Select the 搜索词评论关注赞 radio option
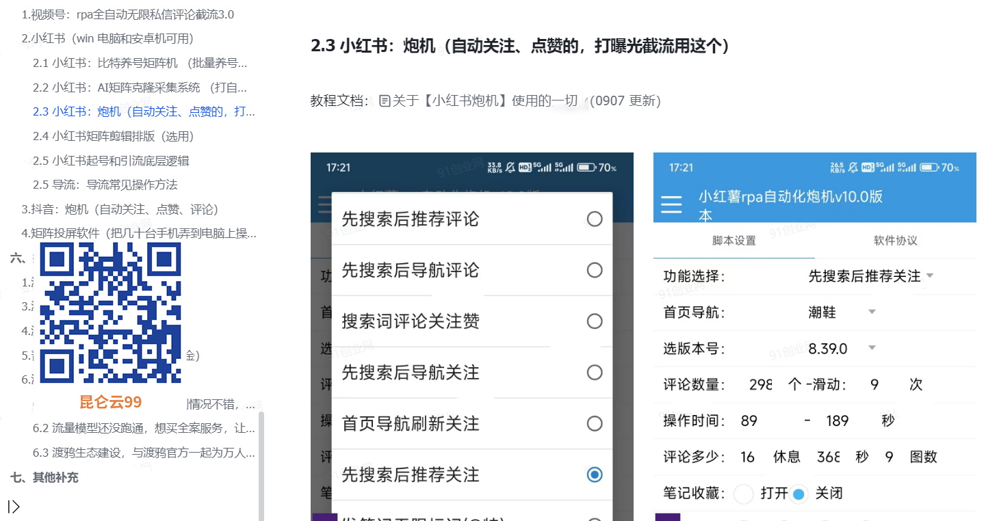 pos(595,321)
